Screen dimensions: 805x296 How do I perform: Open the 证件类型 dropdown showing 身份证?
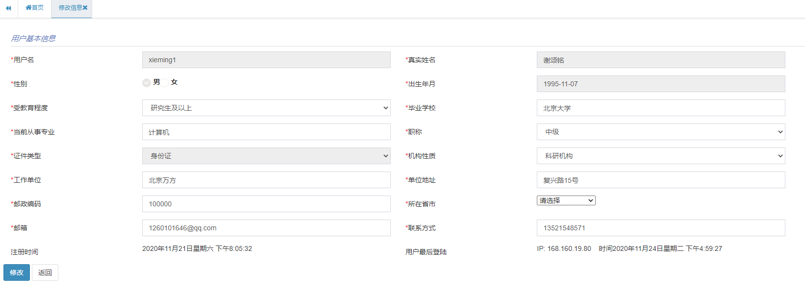click(266, 156)
